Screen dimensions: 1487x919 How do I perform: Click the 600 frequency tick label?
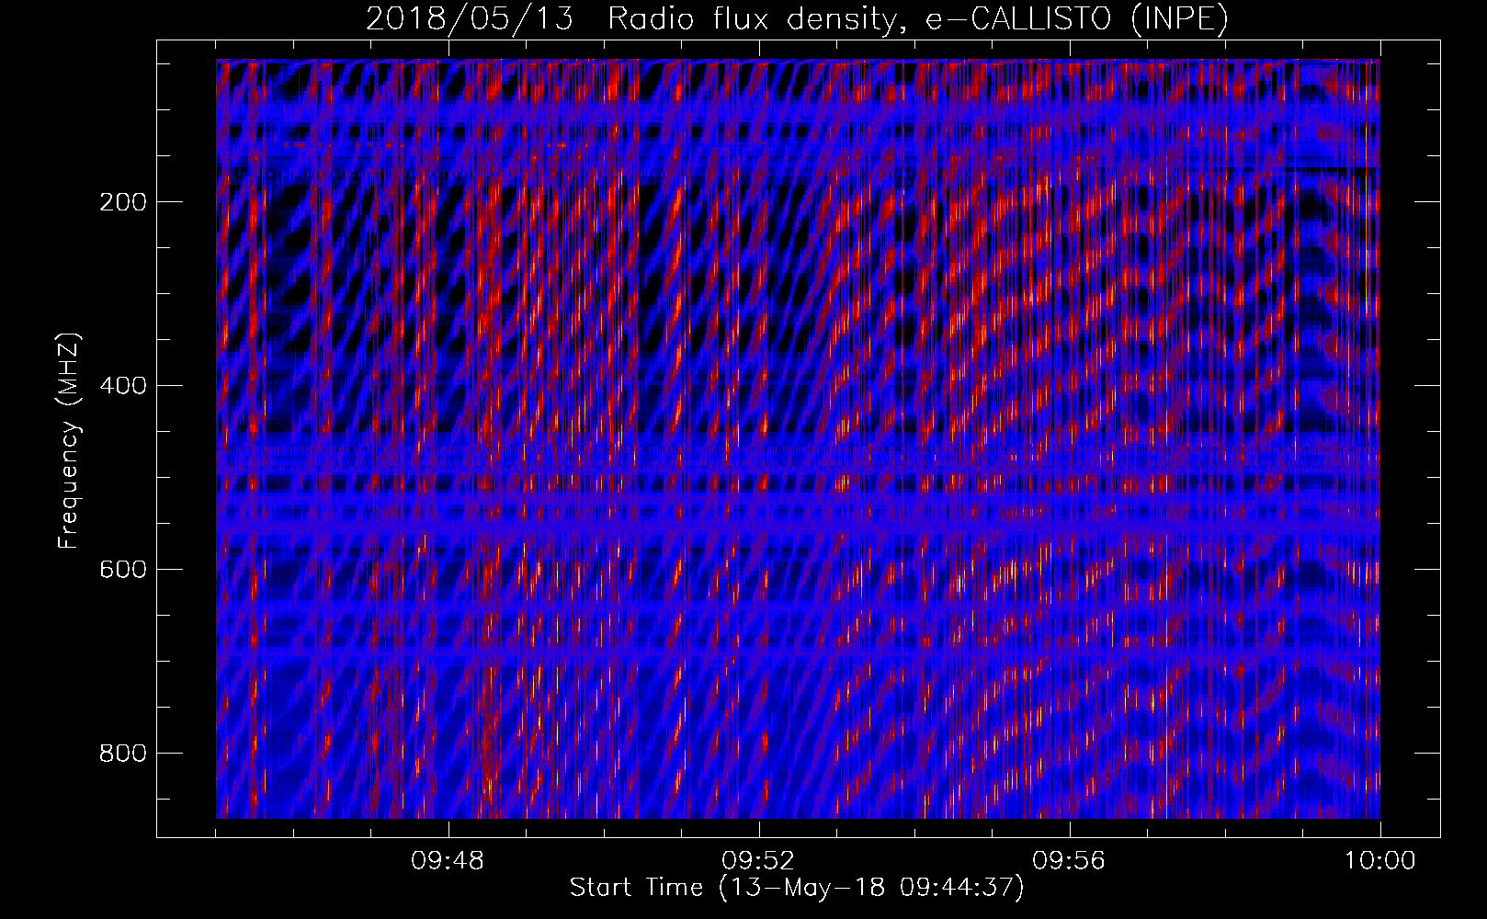pyautogui.click(x=122, y=570)
